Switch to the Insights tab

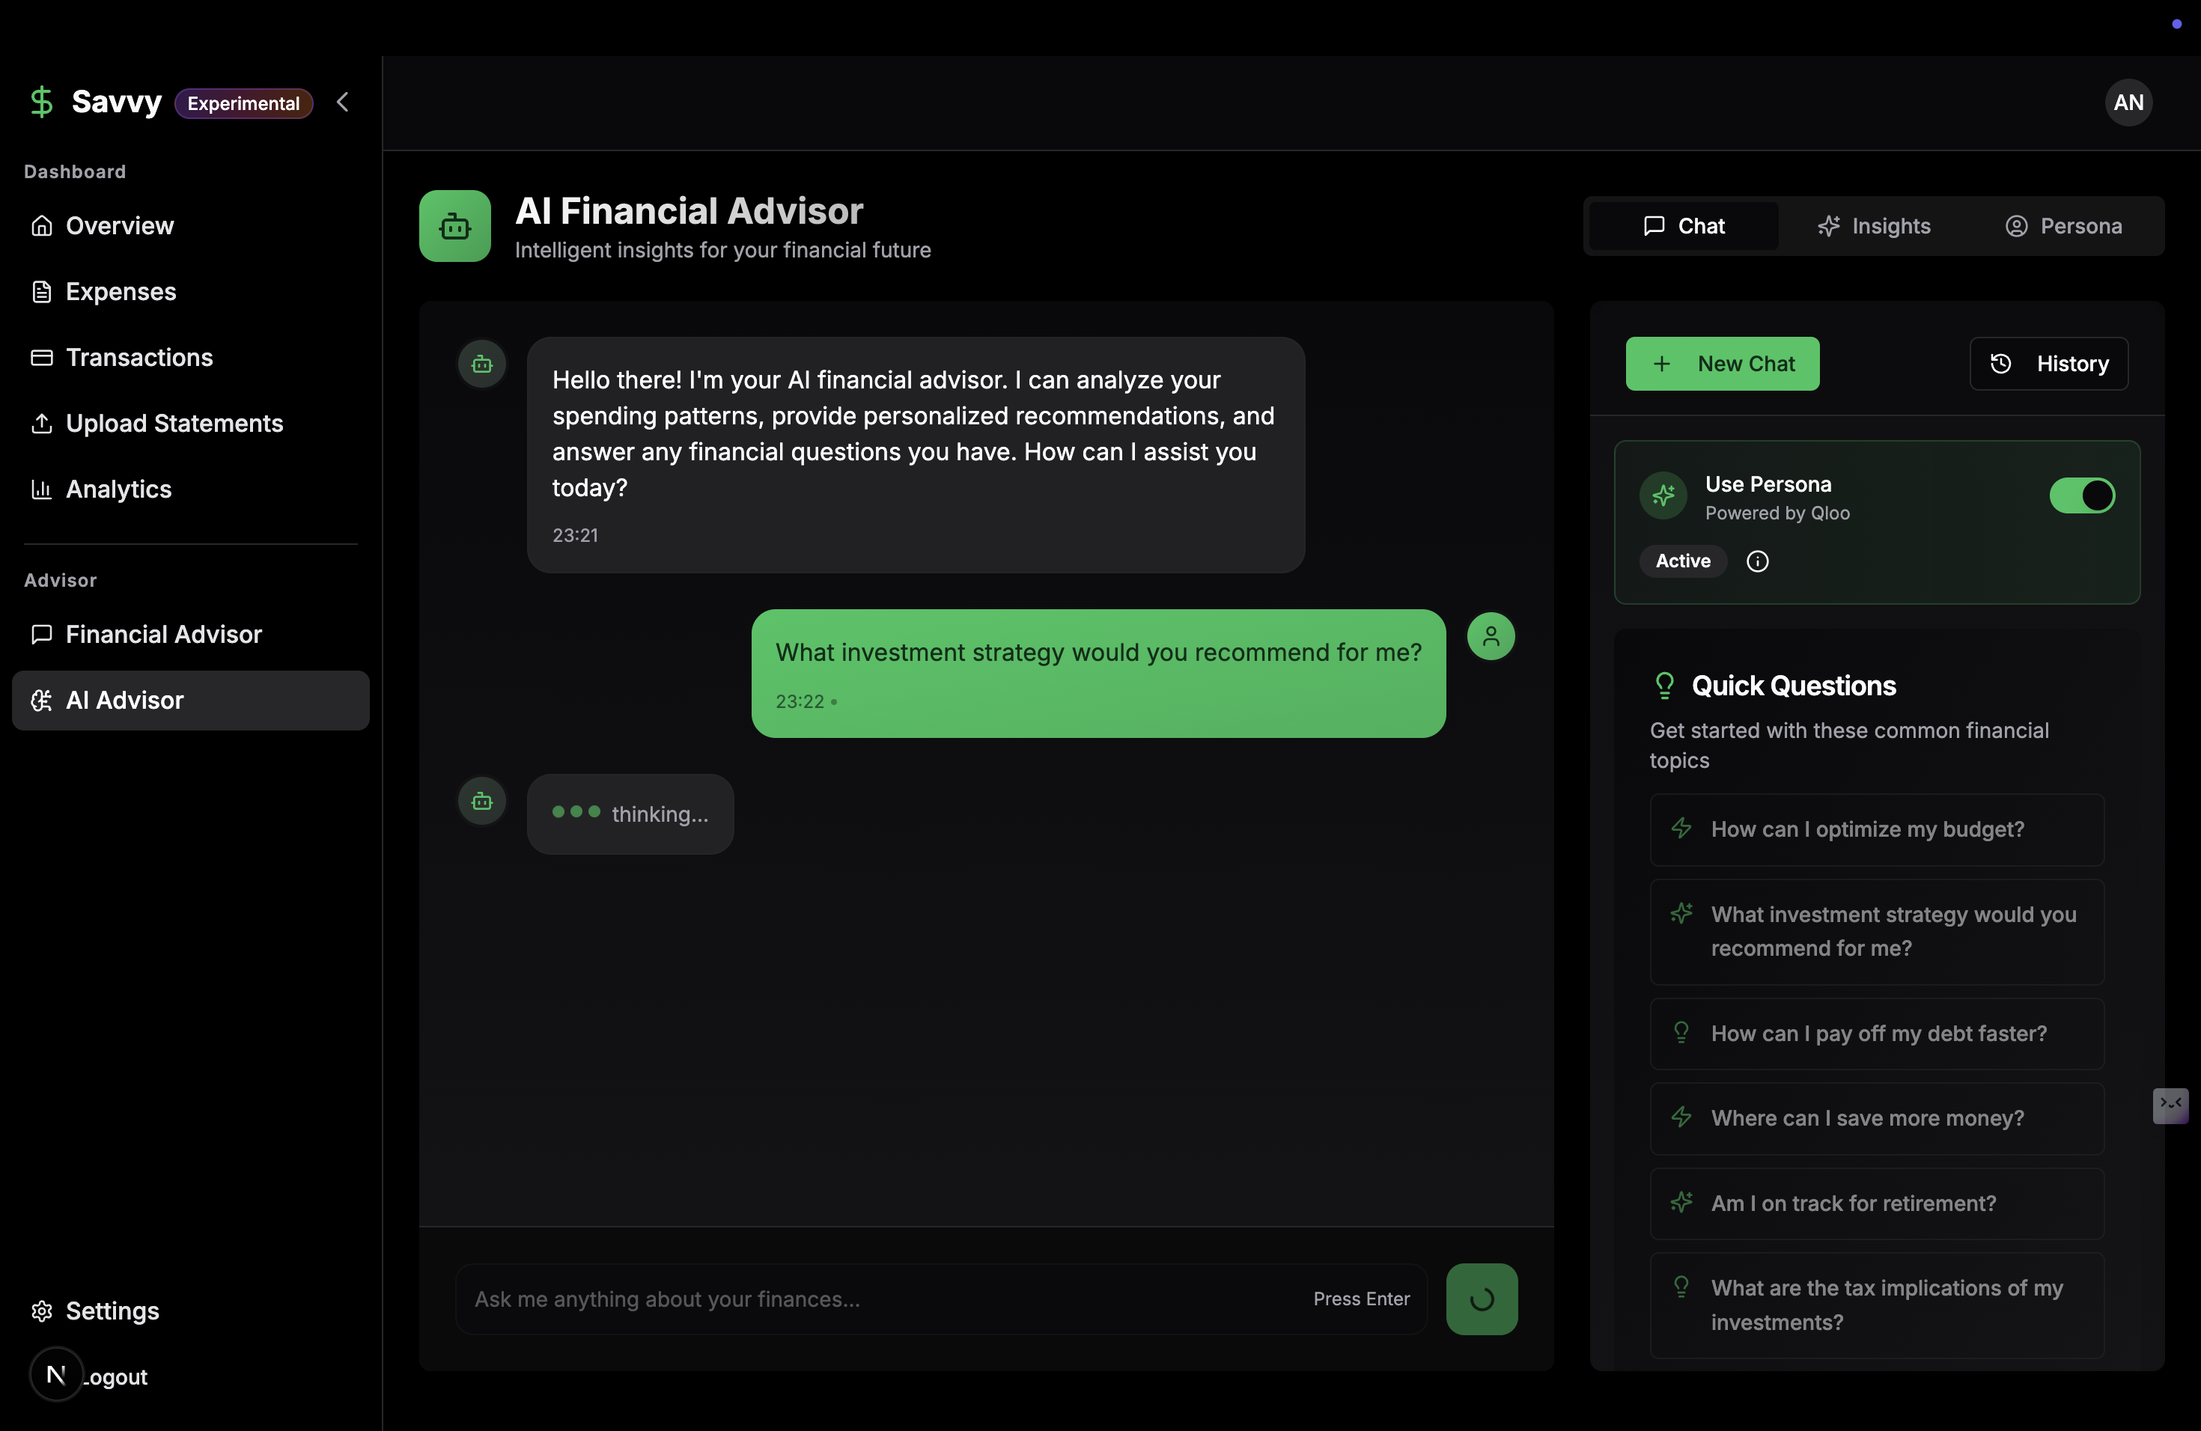point(1874,225)
